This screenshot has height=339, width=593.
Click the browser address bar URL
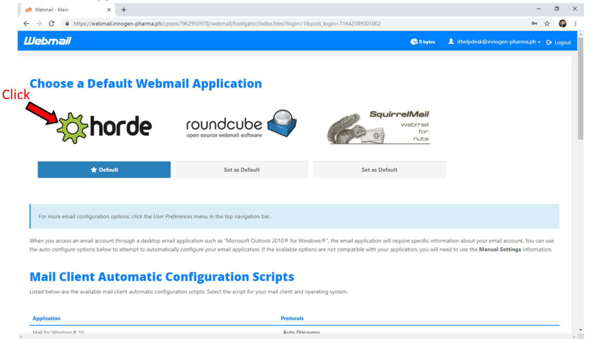[x=227, y=23]
